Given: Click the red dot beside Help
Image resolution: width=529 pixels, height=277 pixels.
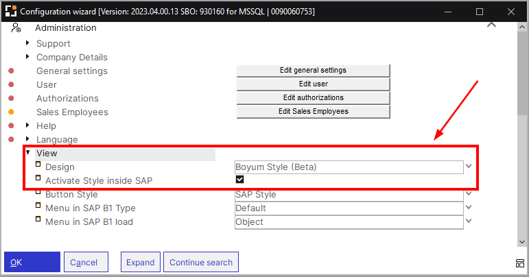Looking at the screenshot, I should [11, 125].
